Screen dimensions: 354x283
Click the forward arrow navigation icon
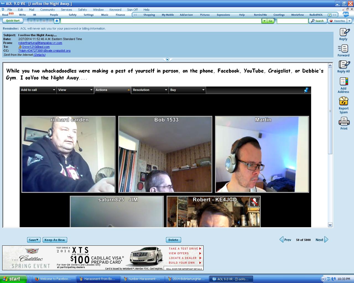pos(37,21)
